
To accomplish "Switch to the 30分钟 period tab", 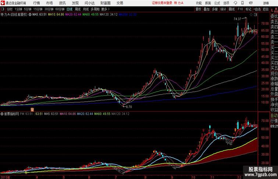I will pos(49,9).
